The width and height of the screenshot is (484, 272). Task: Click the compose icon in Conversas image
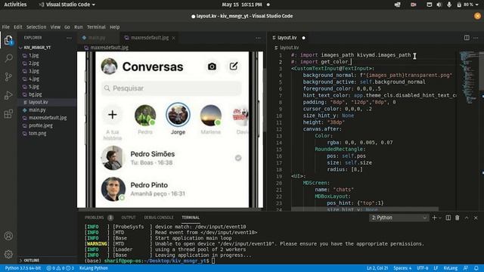[x=234, y=66]
